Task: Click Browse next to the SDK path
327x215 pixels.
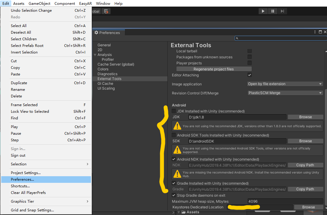Action: pyautogui.click(x=305, y=141)
